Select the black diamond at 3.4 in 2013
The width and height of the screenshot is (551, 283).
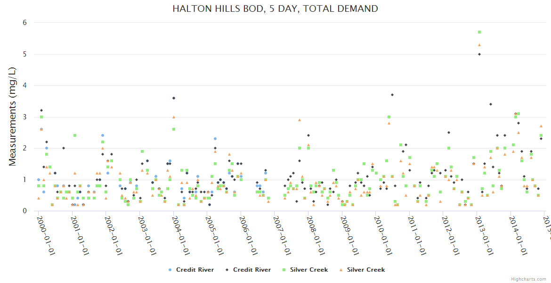click(x=491, y=104)
